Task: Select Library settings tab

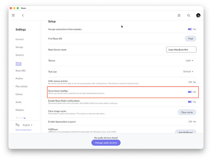Action: coord(19,94)
